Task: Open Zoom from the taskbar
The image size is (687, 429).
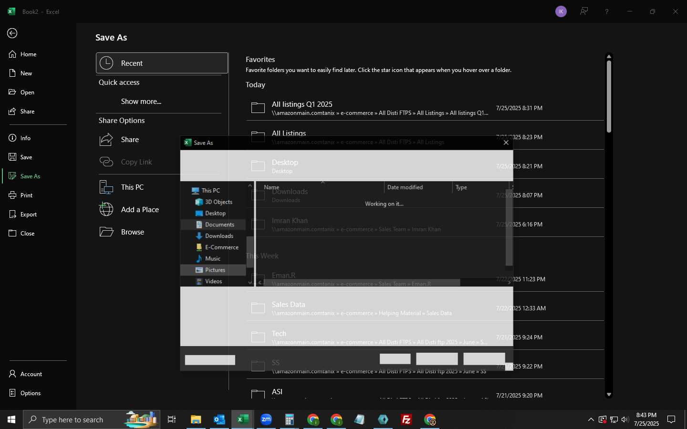Action: point(266,419)
